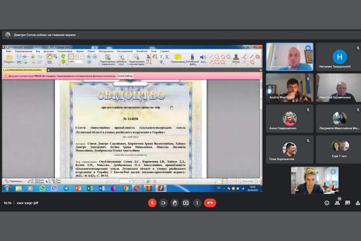The width and height of the screenshot is (361, 241).
Task: Open the Редактировать комментарии tool
Action: coord(136,59)
